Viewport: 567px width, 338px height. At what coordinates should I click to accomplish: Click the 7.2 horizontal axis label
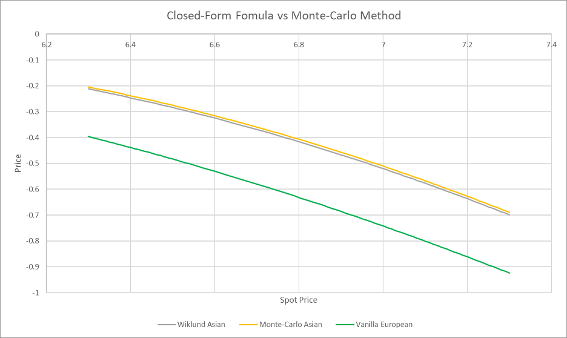coord(467,45)
